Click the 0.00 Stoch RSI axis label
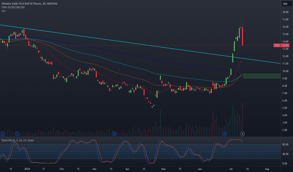 (x=285, y=164)
